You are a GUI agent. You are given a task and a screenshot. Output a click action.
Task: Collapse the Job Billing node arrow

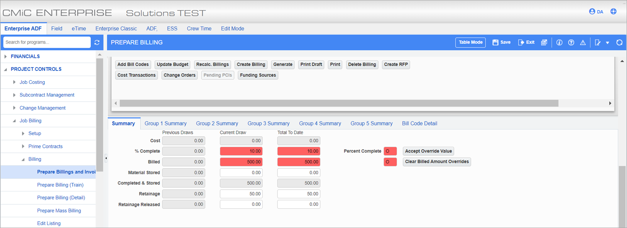(14, 121)
